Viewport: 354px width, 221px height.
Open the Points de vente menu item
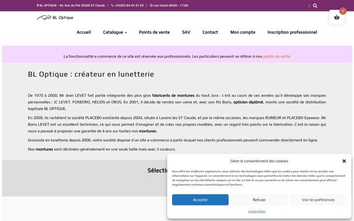coord(154,32)
